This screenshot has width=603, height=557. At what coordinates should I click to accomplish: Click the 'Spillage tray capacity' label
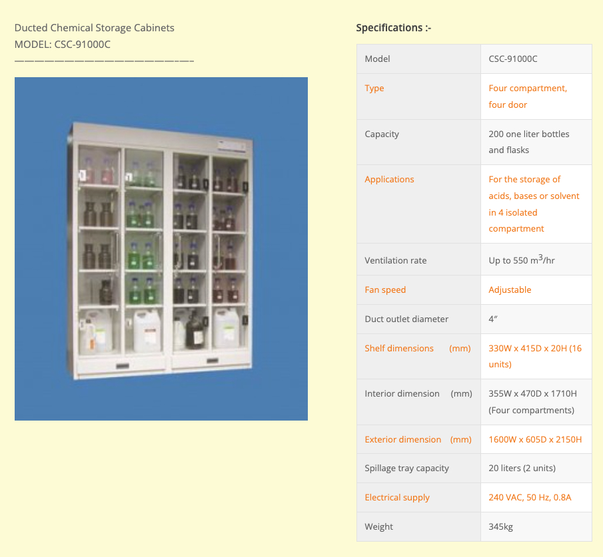pos(406,468)
